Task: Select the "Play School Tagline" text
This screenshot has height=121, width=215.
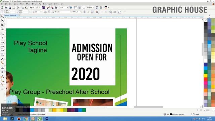Action: pos(31,46)
